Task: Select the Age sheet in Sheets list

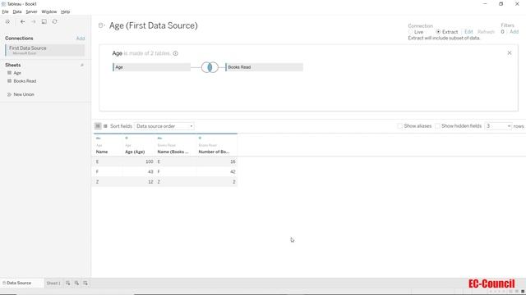Action: 17,73
